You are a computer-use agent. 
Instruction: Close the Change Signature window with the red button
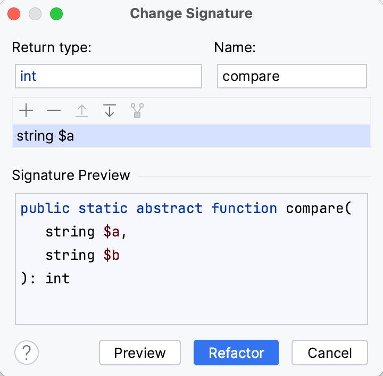tap(14, 13)
